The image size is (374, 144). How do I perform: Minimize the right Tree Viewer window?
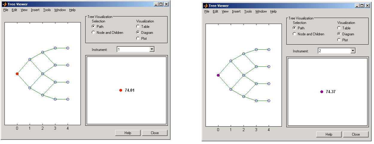[357, 6]
